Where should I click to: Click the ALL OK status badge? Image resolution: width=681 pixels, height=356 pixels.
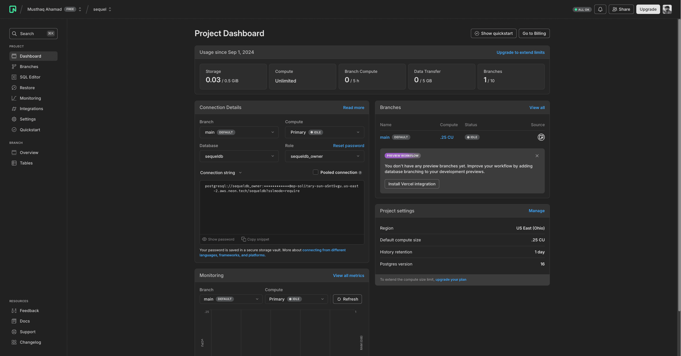[582, 9]
